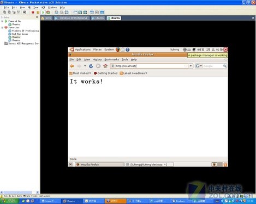Collapse the Favorites tree node

pos(2,28)
